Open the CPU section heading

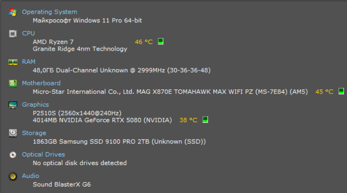[x=28, y=33]
